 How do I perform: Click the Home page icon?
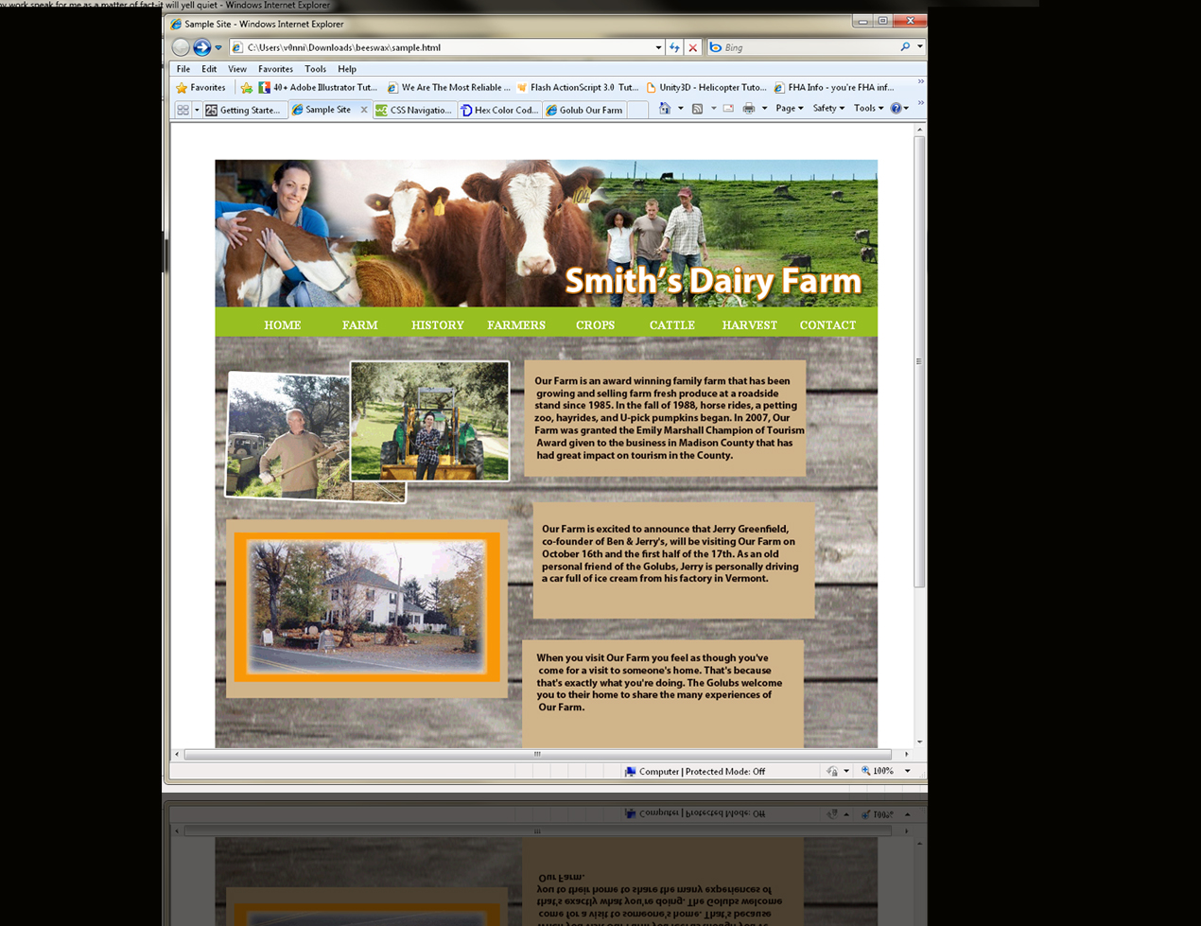(x=665, y=108)
